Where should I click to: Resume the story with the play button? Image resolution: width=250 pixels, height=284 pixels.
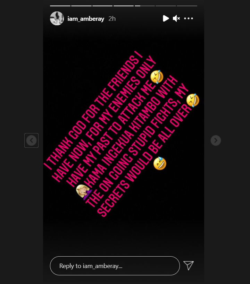166,18
